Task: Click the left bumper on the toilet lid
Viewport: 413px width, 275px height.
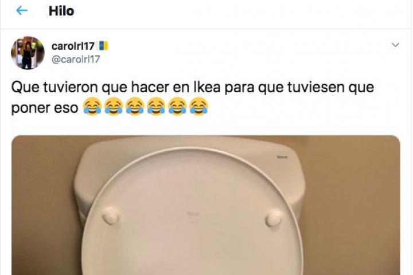Action: tap(111, 216)
